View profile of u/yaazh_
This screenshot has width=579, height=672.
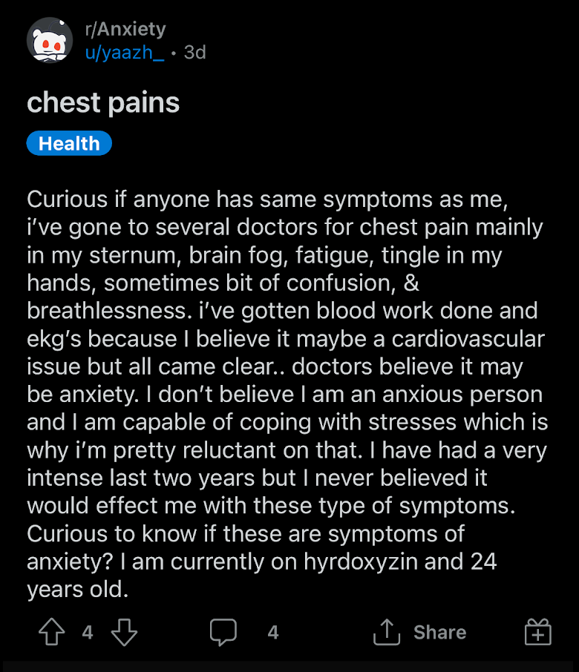coord(125,53)
